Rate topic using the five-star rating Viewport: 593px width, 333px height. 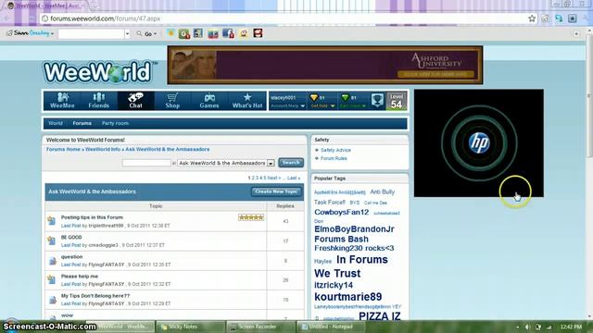(251, 217)
